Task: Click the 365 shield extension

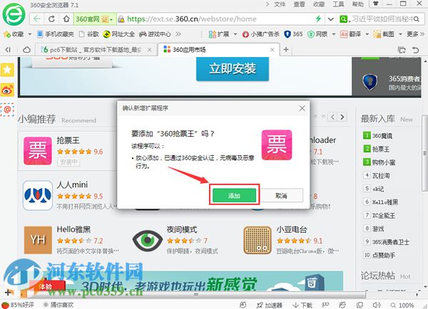Action: pos(293,34)
